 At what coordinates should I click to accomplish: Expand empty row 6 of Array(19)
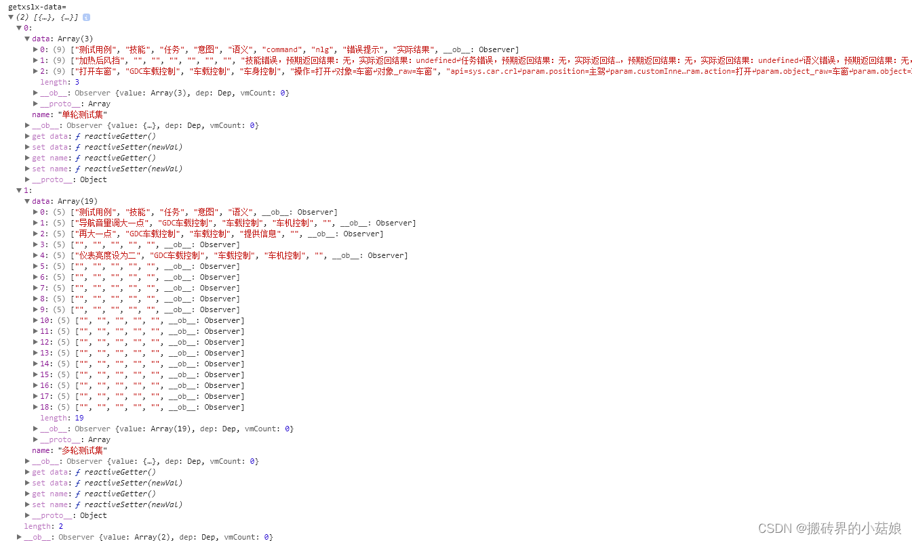point(35,277)
